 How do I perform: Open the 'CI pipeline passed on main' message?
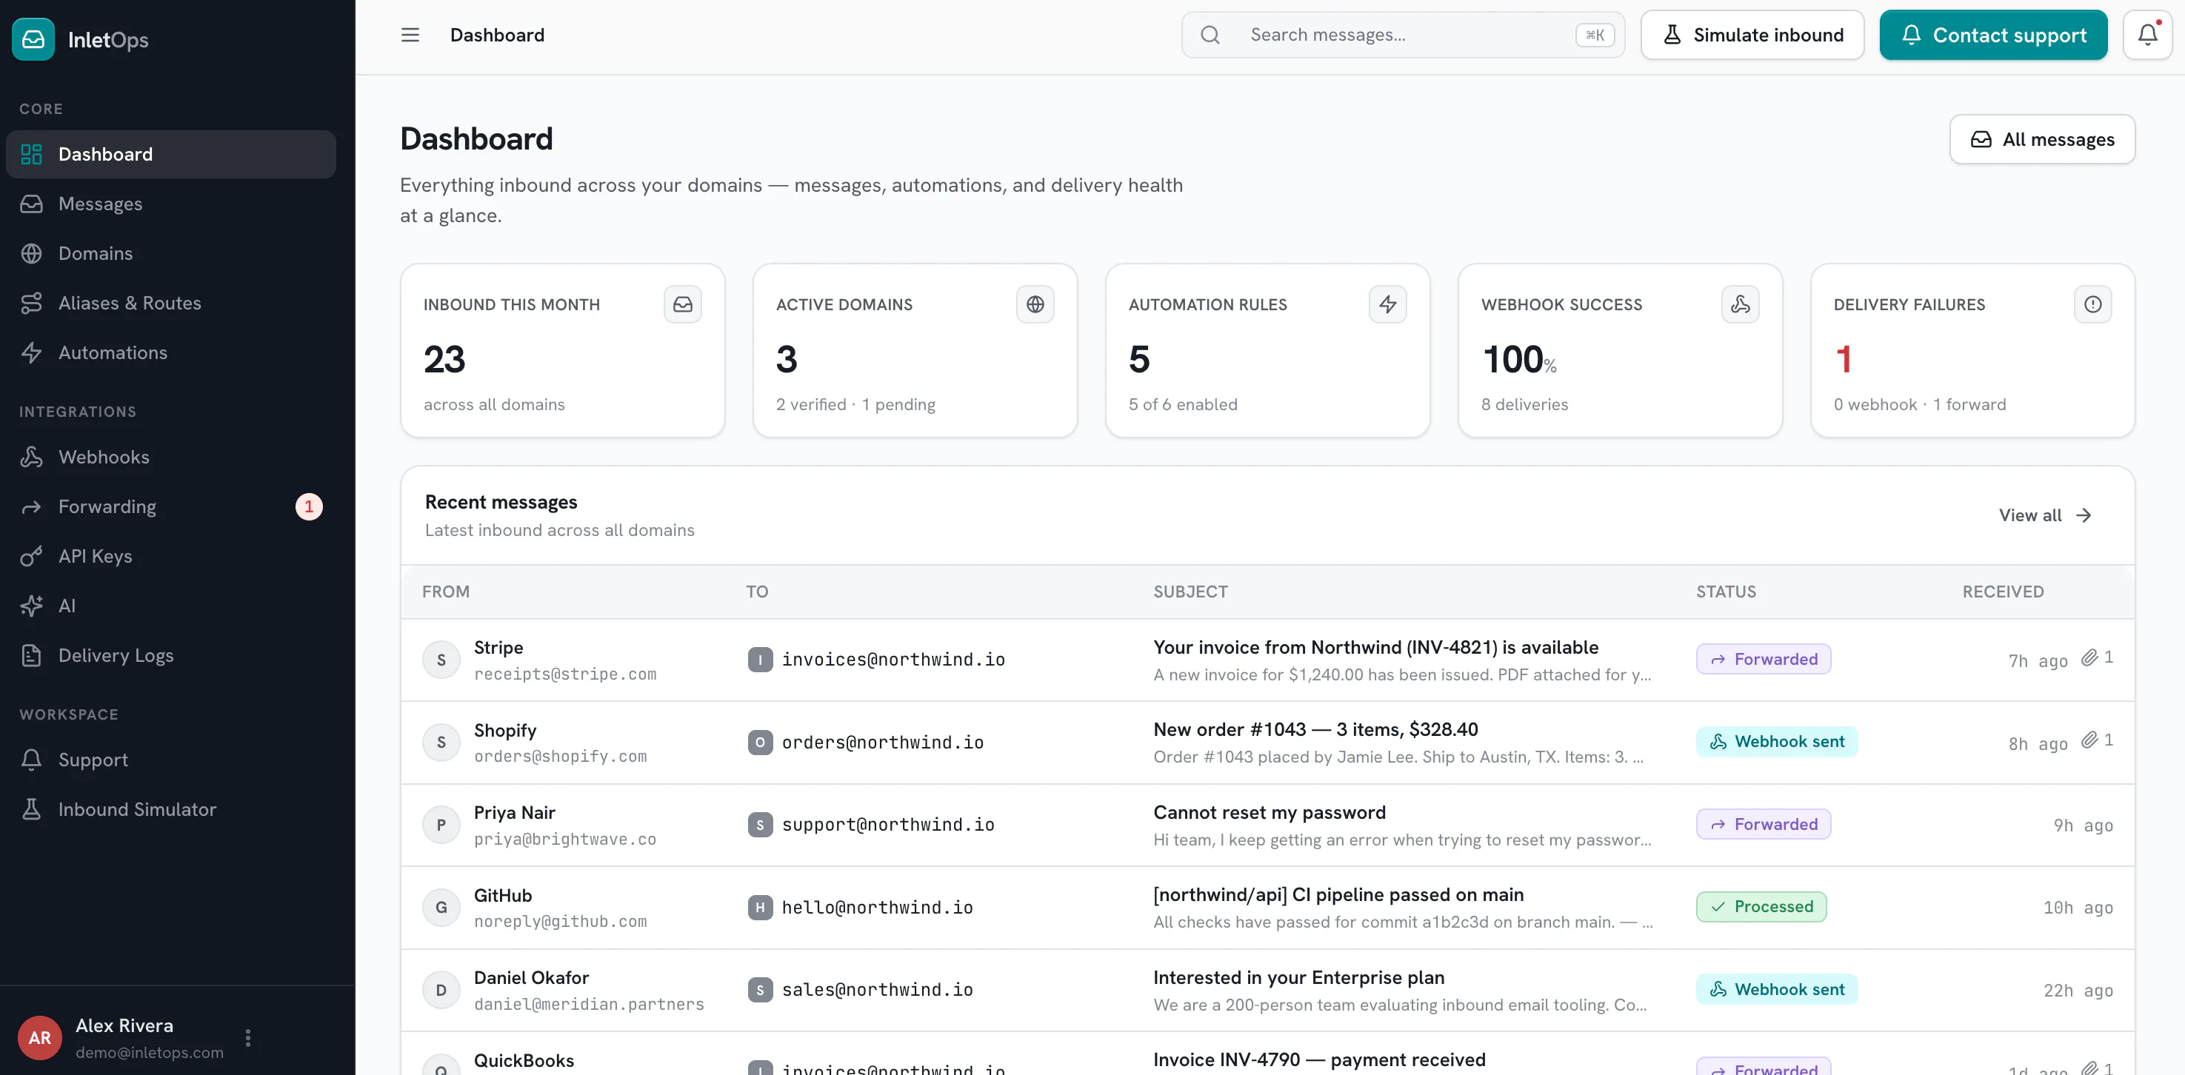click(1338, 894)
